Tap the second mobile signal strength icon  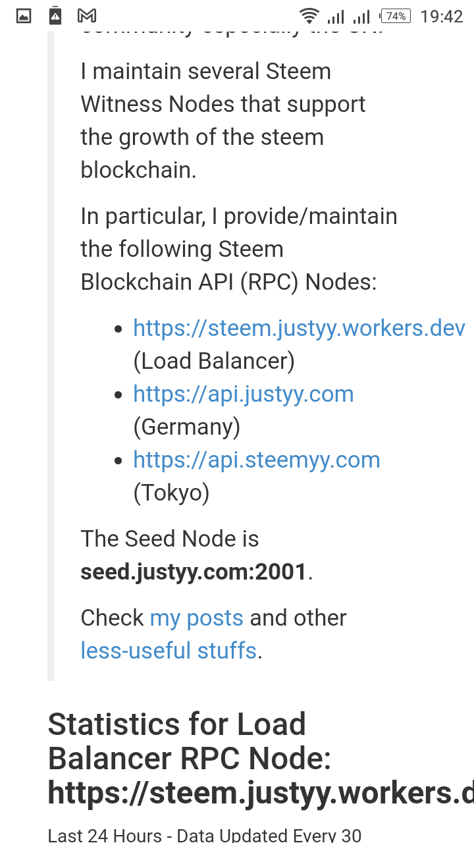click(x=361, y=16)
